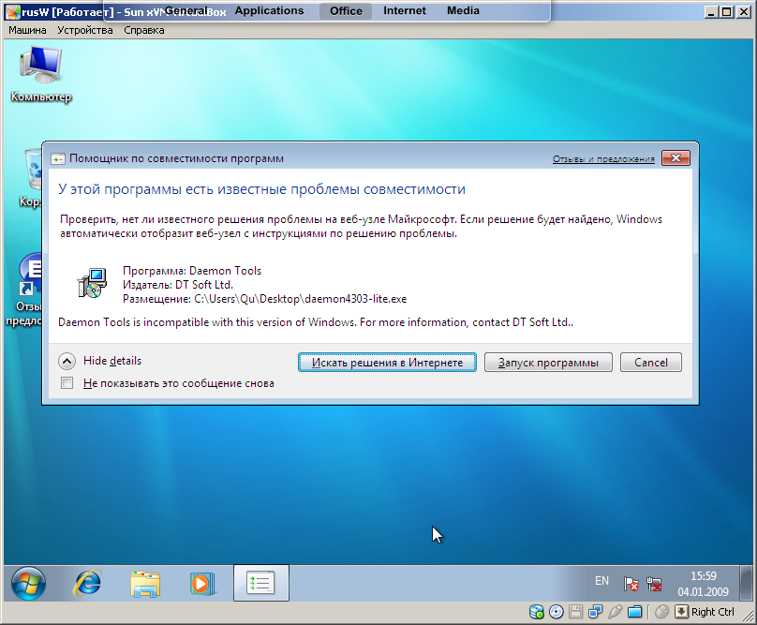This screenshot has height=625, width=757.
Task: Click the Action Center flag tray icon
Action: coord(631,583)
